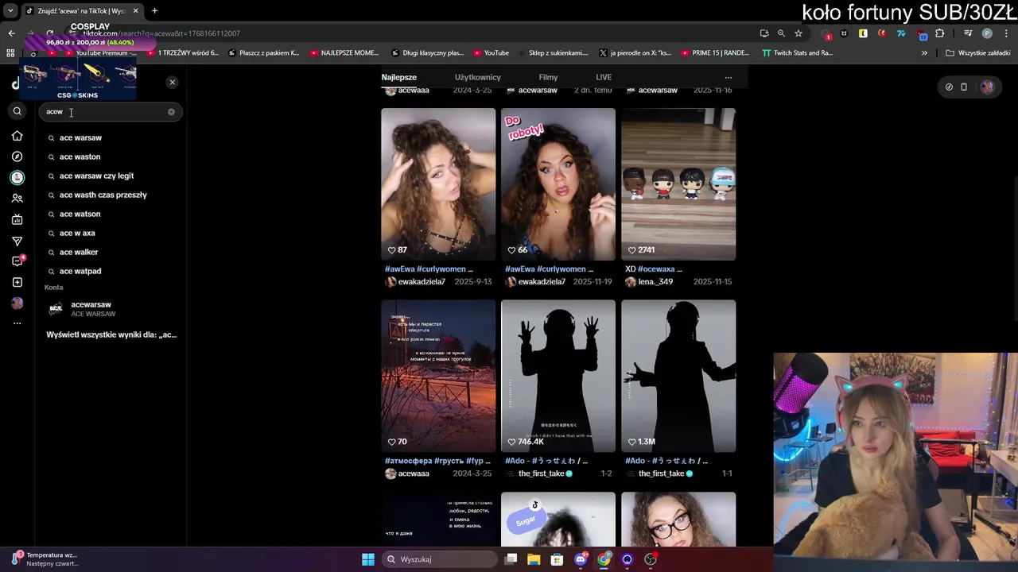Open File Explorer from the taskbar
The width and height of the screenshot is (1018, 572).
click(x=534, y=559)
